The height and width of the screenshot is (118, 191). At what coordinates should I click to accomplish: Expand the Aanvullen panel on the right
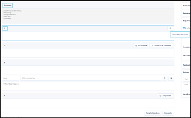pyautogui.click(x=186, y=6)
